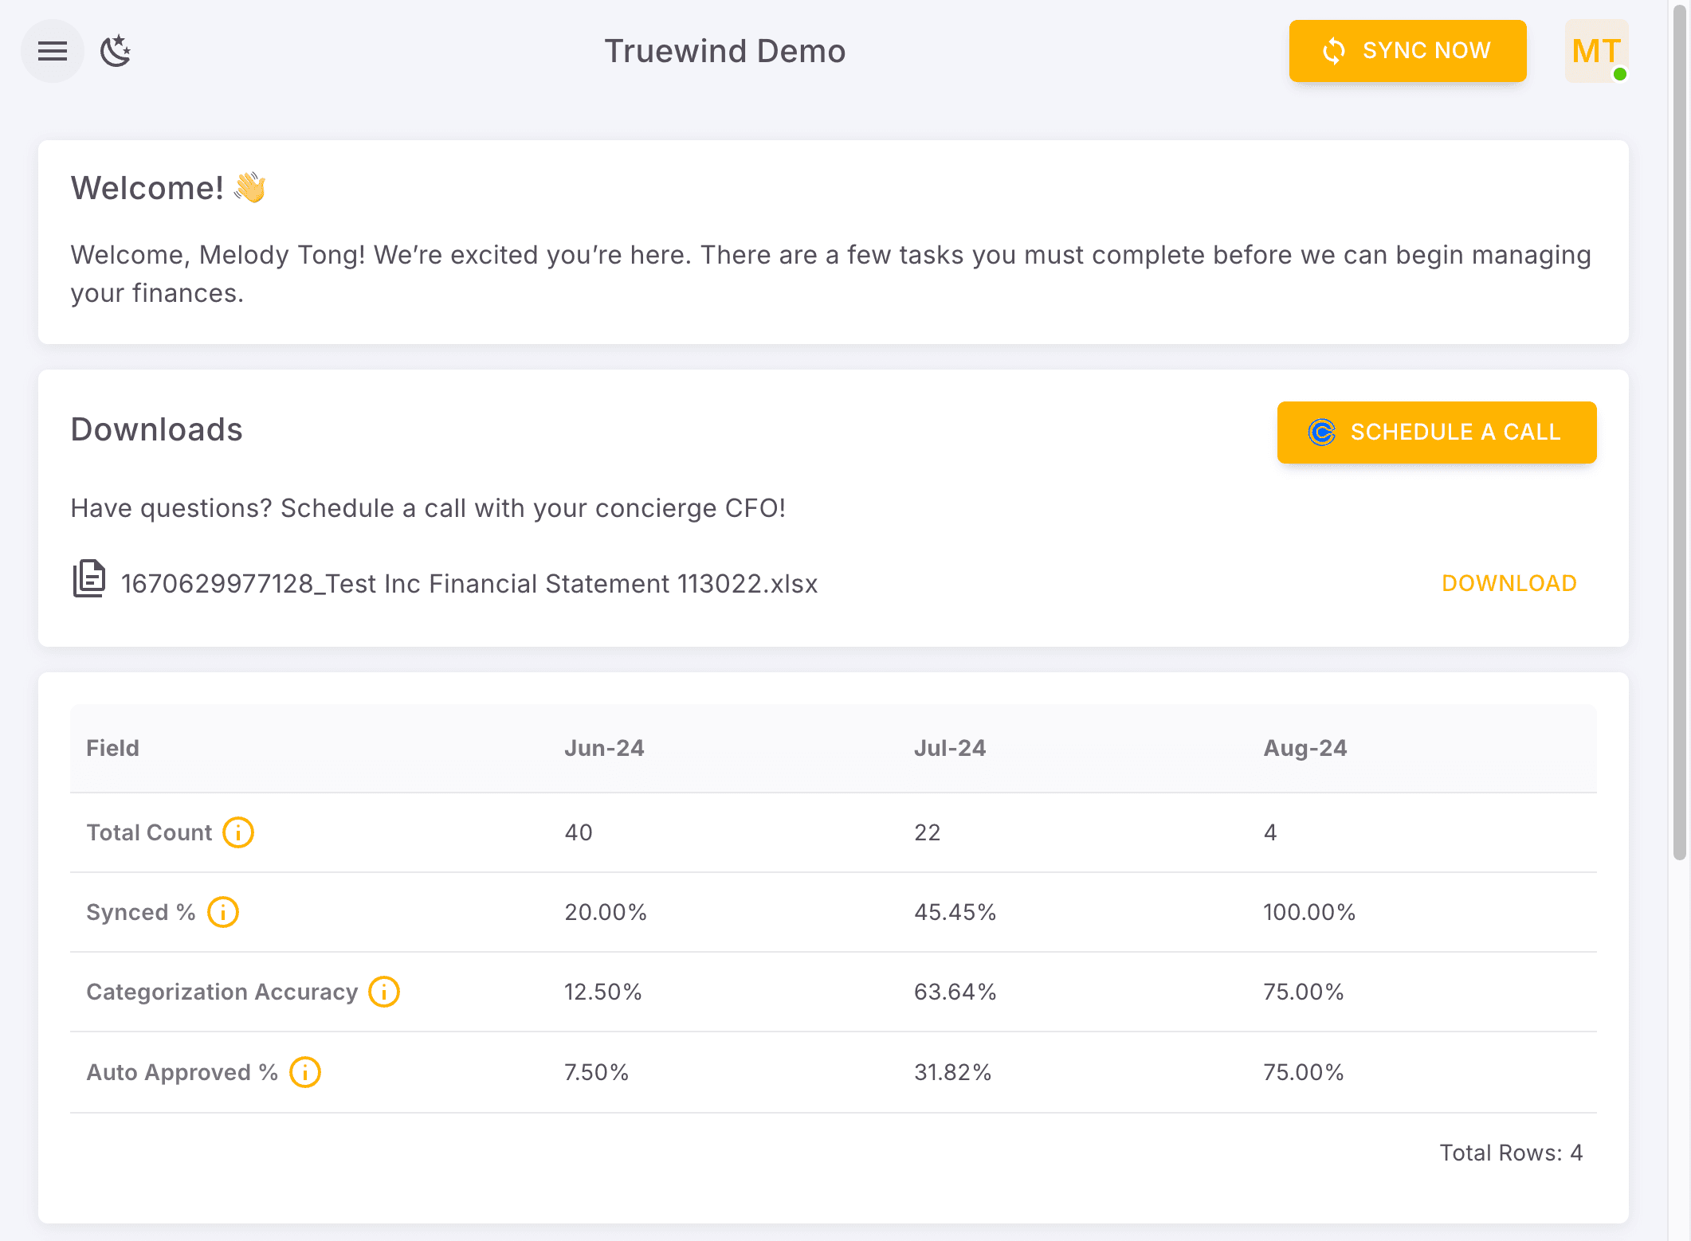Click the sync arrows icon in Sync Now
This screenshot has width=1691, height=1241.
click(1334, 51)
